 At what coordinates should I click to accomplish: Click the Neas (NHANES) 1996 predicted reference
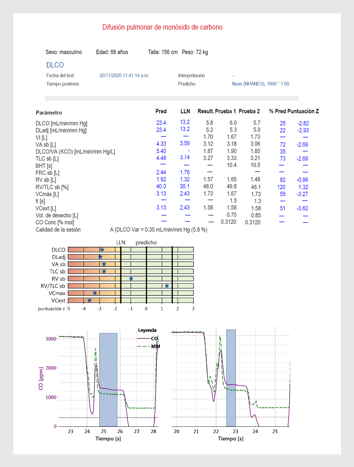pos(260,84)
